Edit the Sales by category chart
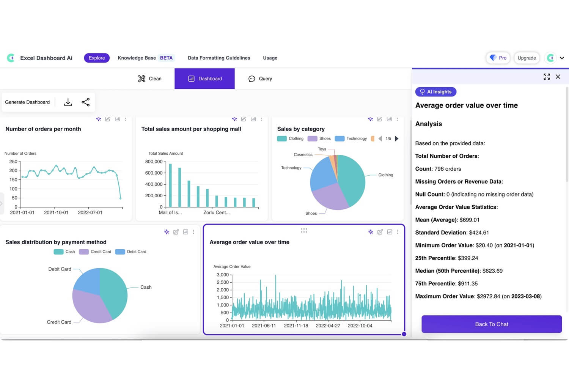 pos(379,119)
